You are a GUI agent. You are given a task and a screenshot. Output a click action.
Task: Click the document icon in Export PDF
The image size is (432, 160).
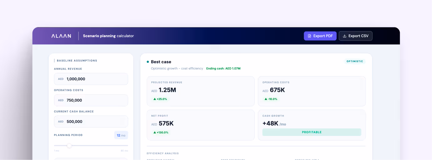(309, 36)
